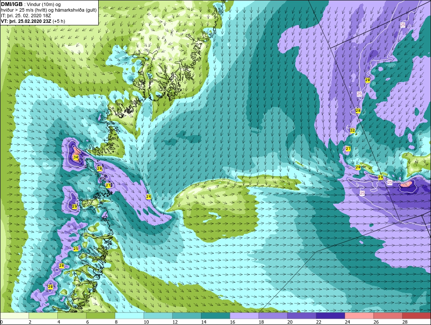The height and width of the screenshot is (325, 431).
Task: Click the legend scale value '18'
Action: coord(261,322)
